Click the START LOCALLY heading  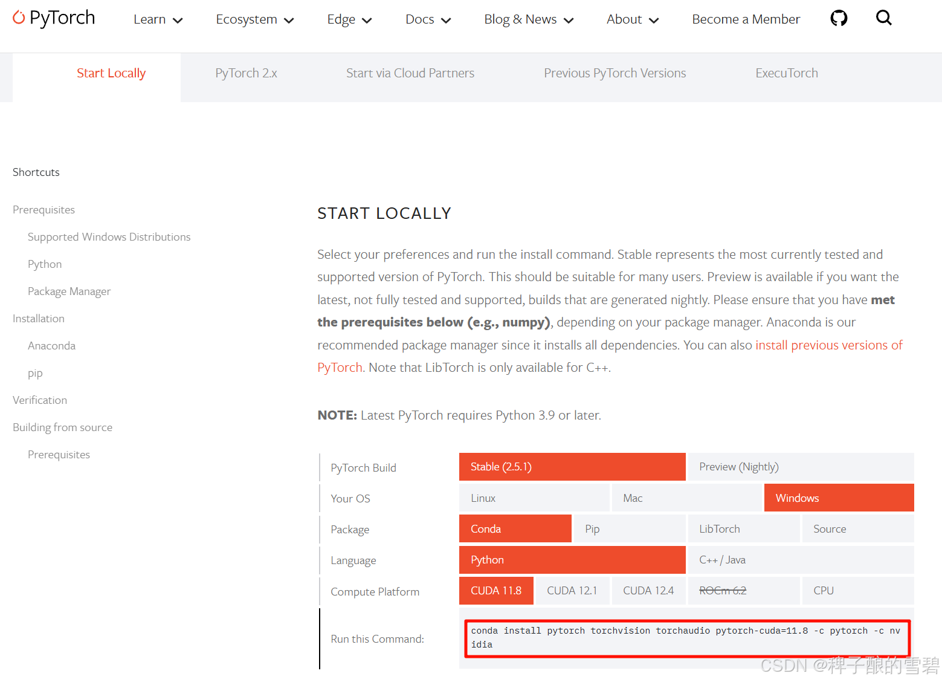(384, 213)
